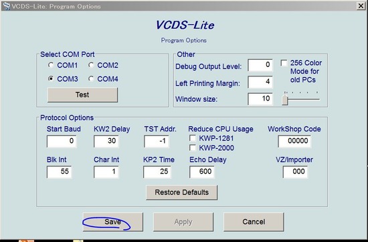Click Restore Defaults button

[181, 192]
